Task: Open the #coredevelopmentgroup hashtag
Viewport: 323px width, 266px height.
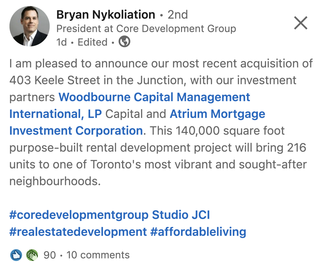Action: (x=79, y=215)
